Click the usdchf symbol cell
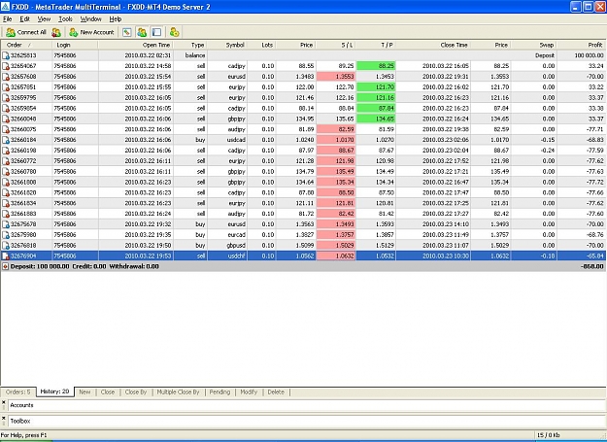Viewport: 607px width, 442px height. click(x=227, y=255)
